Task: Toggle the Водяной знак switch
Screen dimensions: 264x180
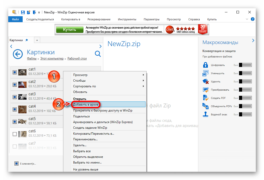Action: (x=245, y=115)
